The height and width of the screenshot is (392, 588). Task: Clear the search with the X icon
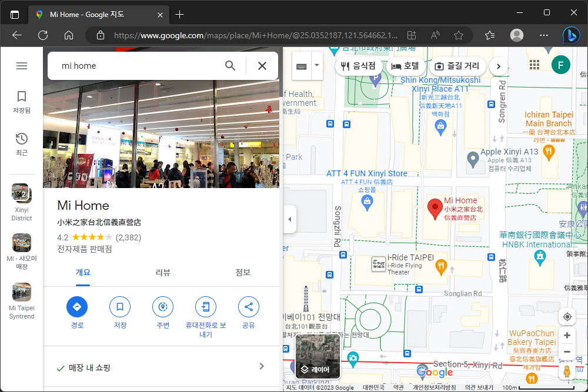pos(262,66)
